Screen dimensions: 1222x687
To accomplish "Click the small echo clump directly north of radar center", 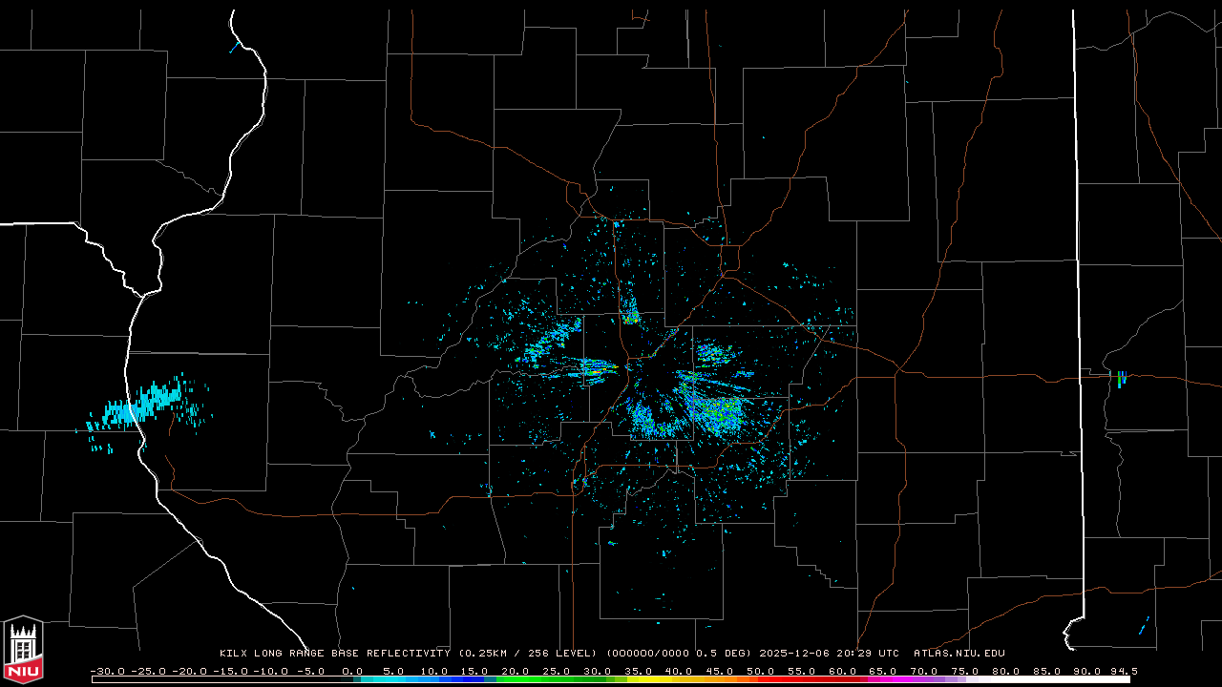I will tap(630, 312).
